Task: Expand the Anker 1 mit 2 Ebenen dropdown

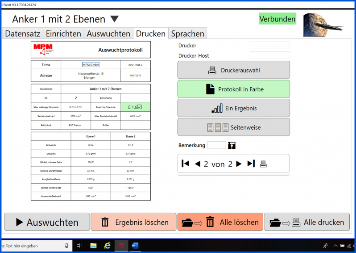Action: (x=115, y=19)
